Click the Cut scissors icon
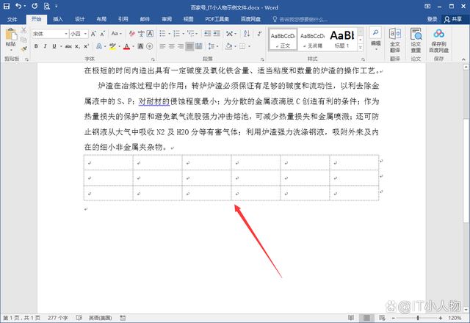Screen dimensions: 470x323 (x=24, y=30)
